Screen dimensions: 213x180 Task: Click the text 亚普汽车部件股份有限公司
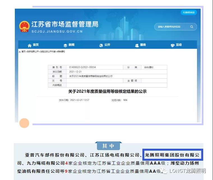pyautogui.click(x=55, y=155)
